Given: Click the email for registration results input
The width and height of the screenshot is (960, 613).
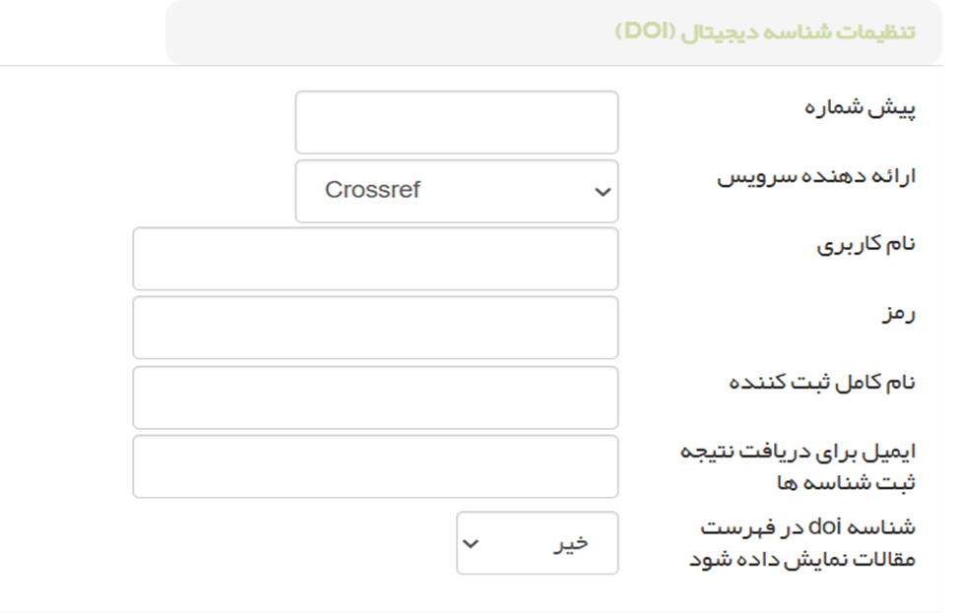Looking at the screenshot, I should (375, 466).
